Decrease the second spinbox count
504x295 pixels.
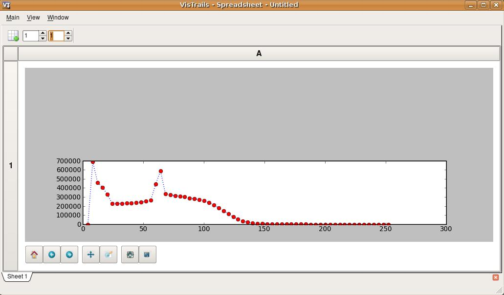pos(68,39)
